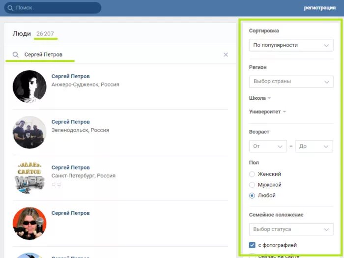Open Сергей Петров profile link from Зеленодольск
Image resolution: width=344 pixels, height=258 pixels.
(71, 122)
